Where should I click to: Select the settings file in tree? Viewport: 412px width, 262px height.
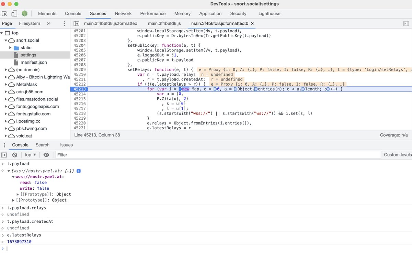pyautogui.click(x=28, y=55)
